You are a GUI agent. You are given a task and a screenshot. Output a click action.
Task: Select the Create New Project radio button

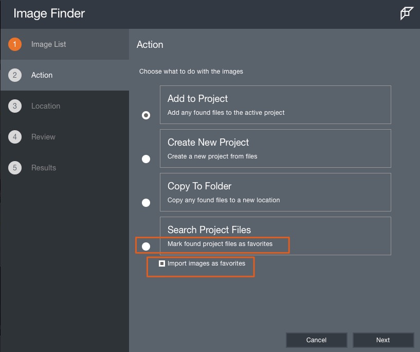click(146, 159)
